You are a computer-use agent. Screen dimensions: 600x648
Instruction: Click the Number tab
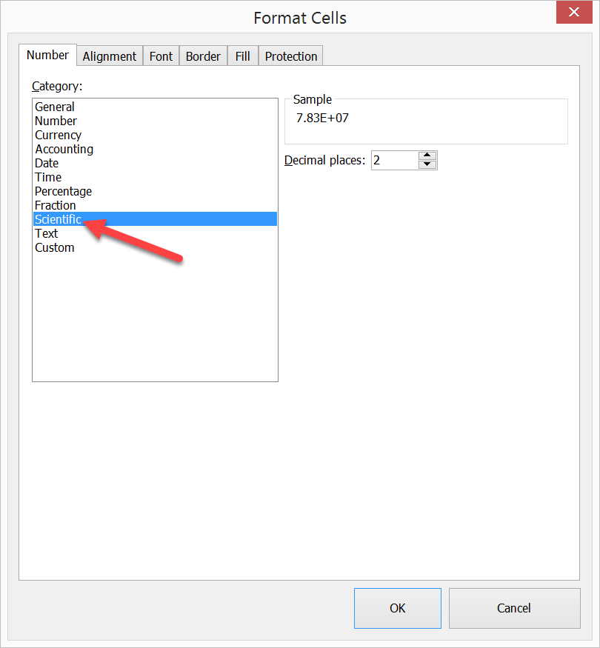47,56
